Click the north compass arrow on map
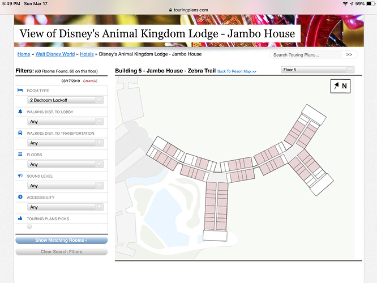 (340, 87)
